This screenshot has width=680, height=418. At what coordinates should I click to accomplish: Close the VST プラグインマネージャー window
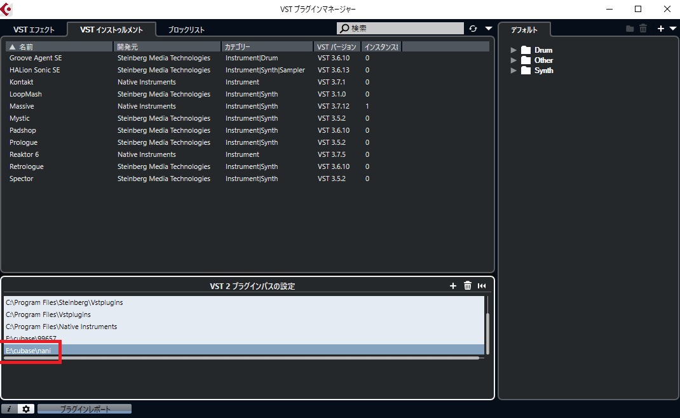[667, 9]
